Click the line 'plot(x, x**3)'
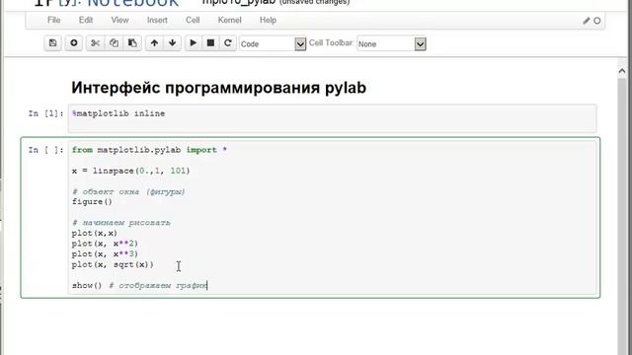Image resolution: width=632 pixels, height=355 pixels. [x=105, y=254]
